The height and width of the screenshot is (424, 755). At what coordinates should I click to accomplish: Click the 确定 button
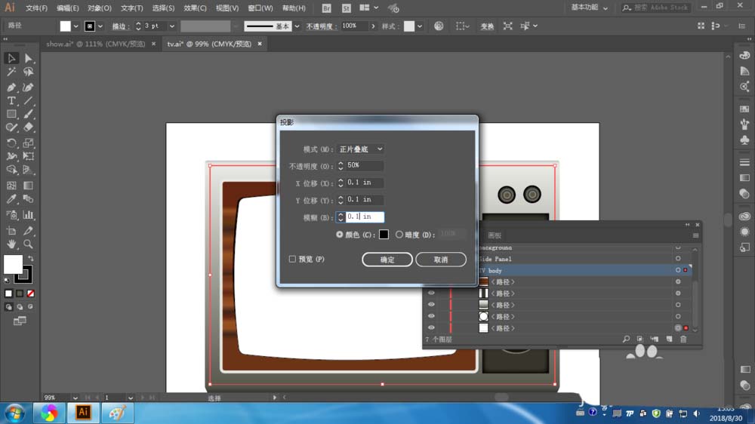point(387,260)
